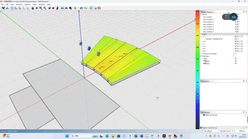This screenshot has width=248, height=139.
Task: Click the padlock lock icon in toolbar
Action: 33,8
